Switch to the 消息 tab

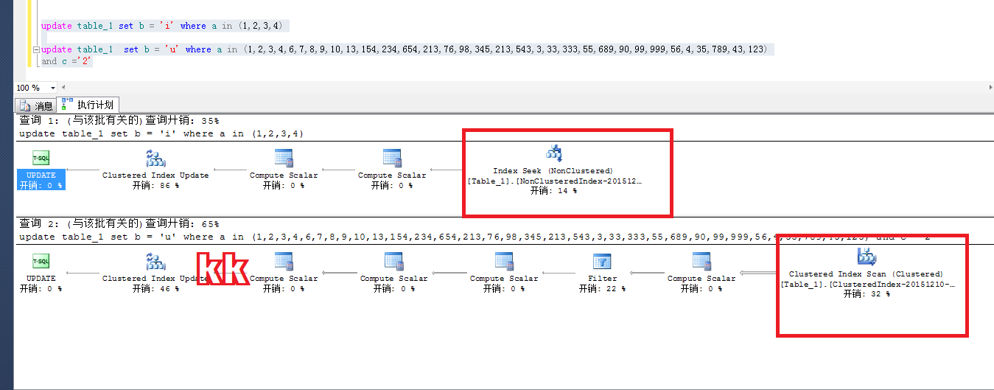(x=37, y=105)
